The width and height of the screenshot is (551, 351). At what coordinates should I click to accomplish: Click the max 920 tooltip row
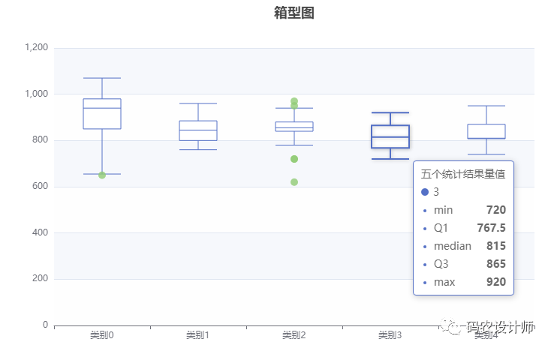tap(463, 282)
